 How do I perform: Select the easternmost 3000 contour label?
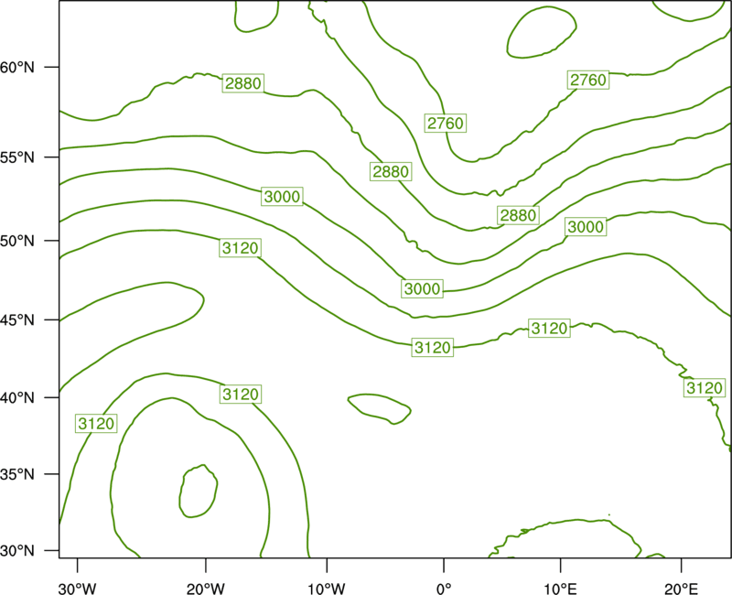tap(586, 226)
